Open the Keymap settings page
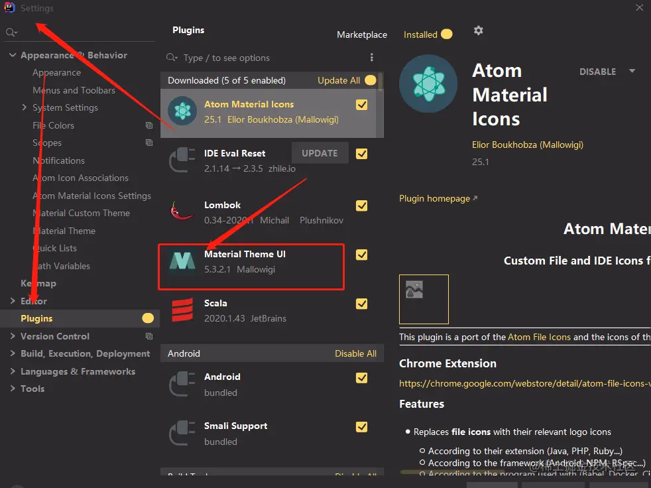 point(38,283)
